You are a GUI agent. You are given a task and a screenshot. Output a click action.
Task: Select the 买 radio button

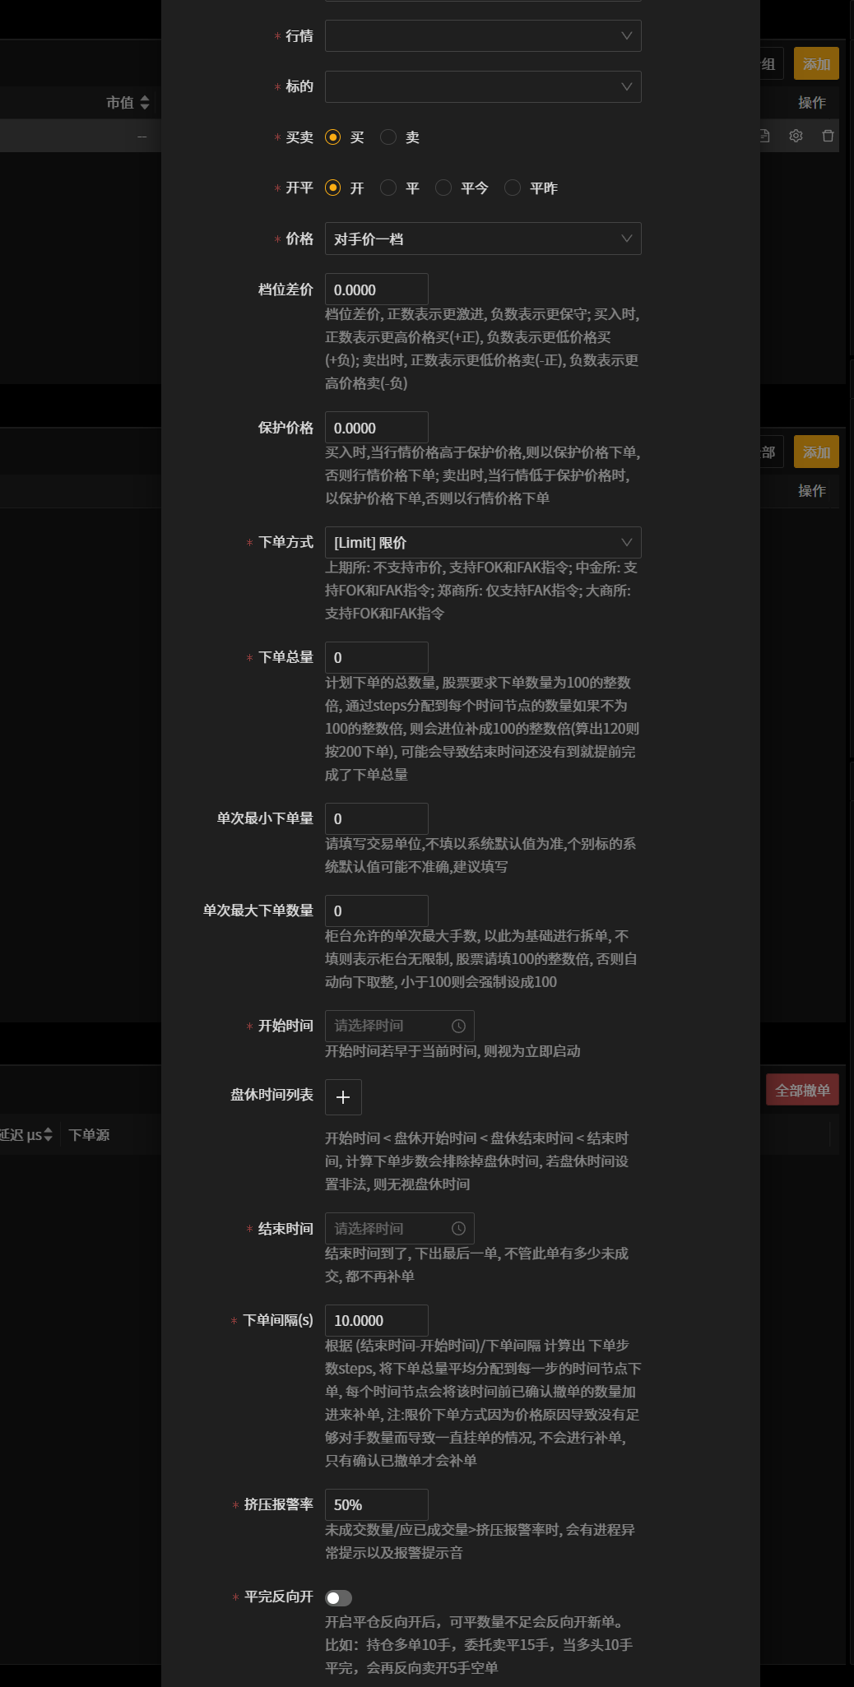(x=332, y=137)
